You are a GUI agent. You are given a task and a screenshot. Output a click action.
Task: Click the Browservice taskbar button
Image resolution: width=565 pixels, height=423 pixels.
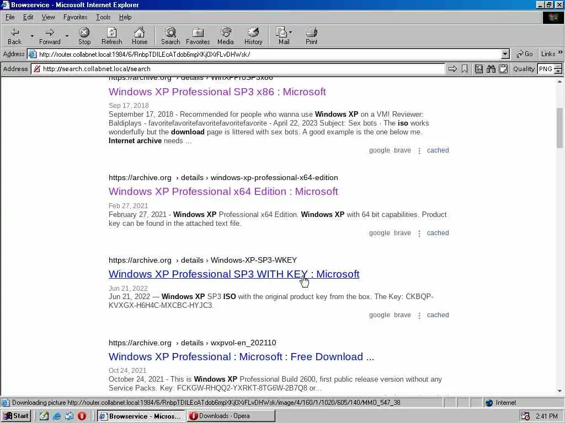coord(141,416)
